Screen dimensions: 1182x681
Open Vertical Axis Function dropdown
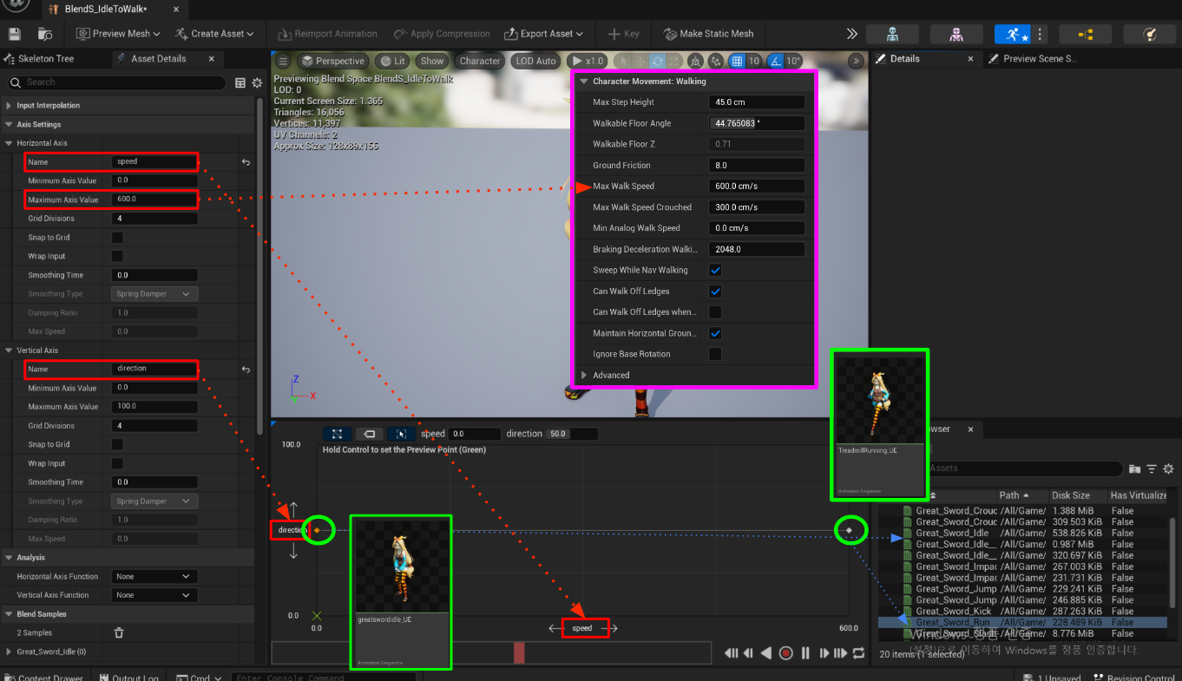click(x=154, y=595)
